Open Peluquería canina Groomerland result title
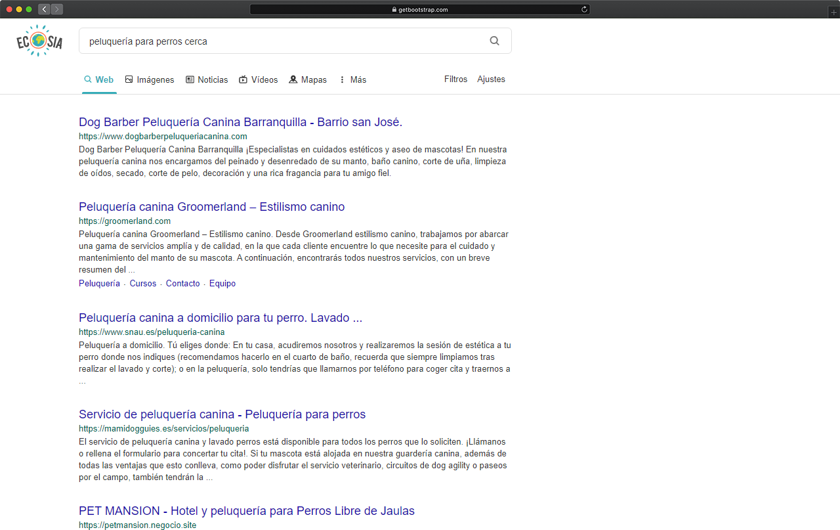 click(x=211, y=207)
